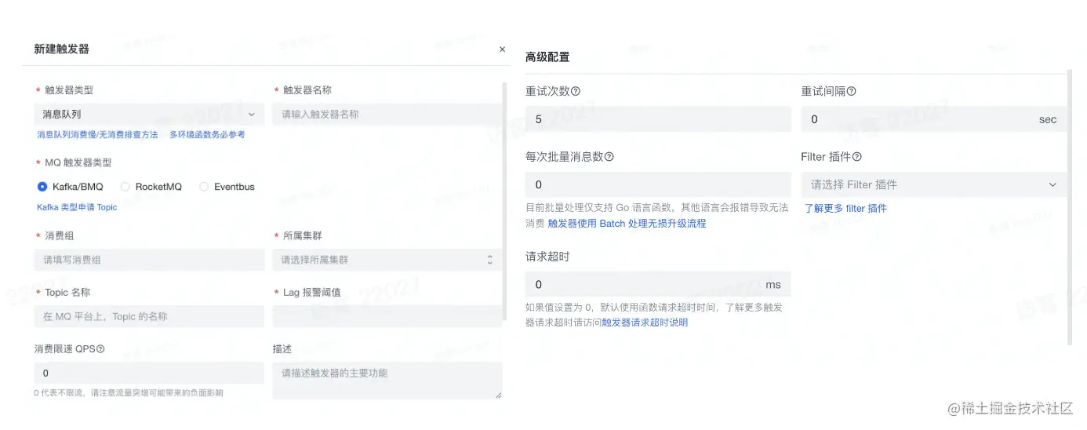The height and width of the screenshot is (430, 1087).
Task: Select the Kafka/BMQ radio option
Action: click(x=42, y=187)
